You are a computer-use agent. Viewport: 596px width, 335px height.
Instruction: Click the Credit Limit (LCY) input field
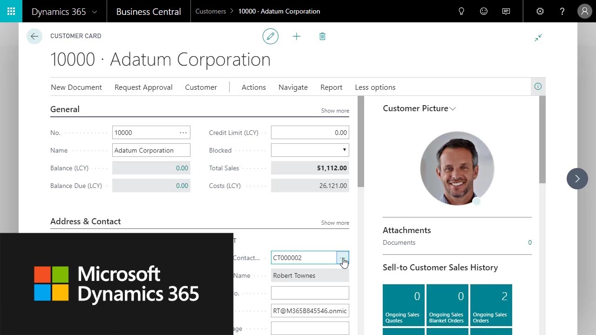pos(310,133)
